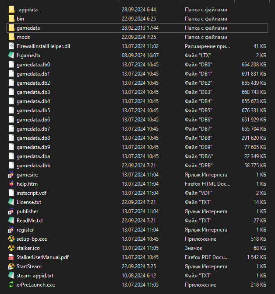Select the folder name mods
This screenshot has width=275, height=294.
[x=23, y=37]
